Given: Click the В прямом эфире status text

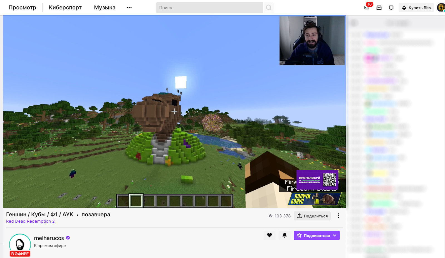Looking at the screenshot, I should click(x=50, y=246).
